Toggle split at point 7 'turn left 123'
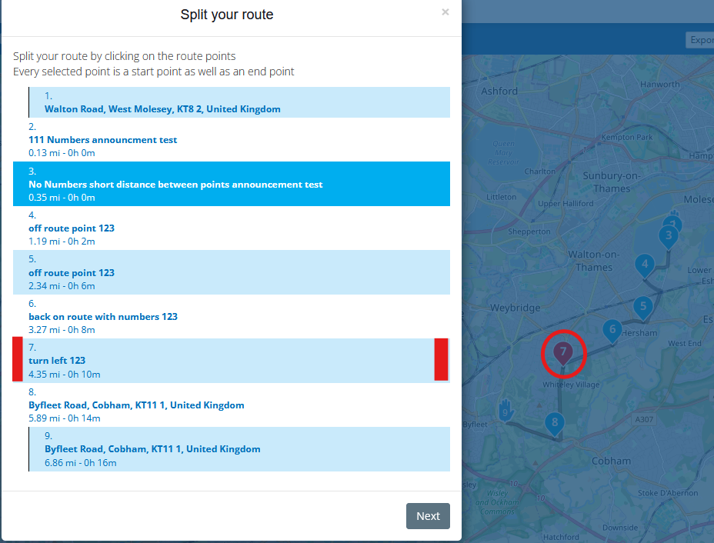 [x=231, y=361]
